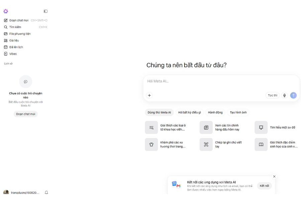Select the Tạo hình ảnh tab

pos(238,112)
